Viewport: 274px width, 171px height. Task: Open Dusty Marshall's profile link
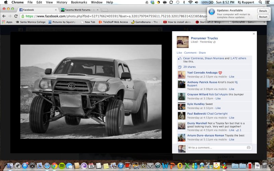pos(197,123)
